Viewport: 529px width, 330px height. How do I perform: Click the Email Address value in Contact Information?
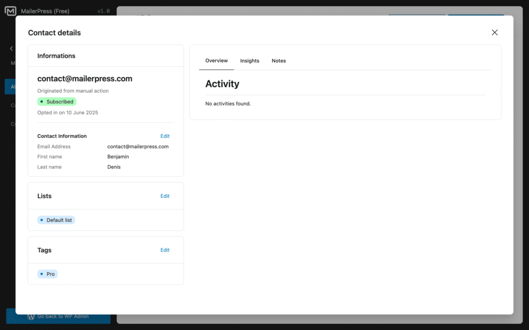coord(138,146)
